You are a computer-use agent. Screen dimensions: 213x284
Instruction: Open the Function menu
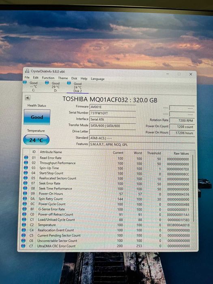48,78
